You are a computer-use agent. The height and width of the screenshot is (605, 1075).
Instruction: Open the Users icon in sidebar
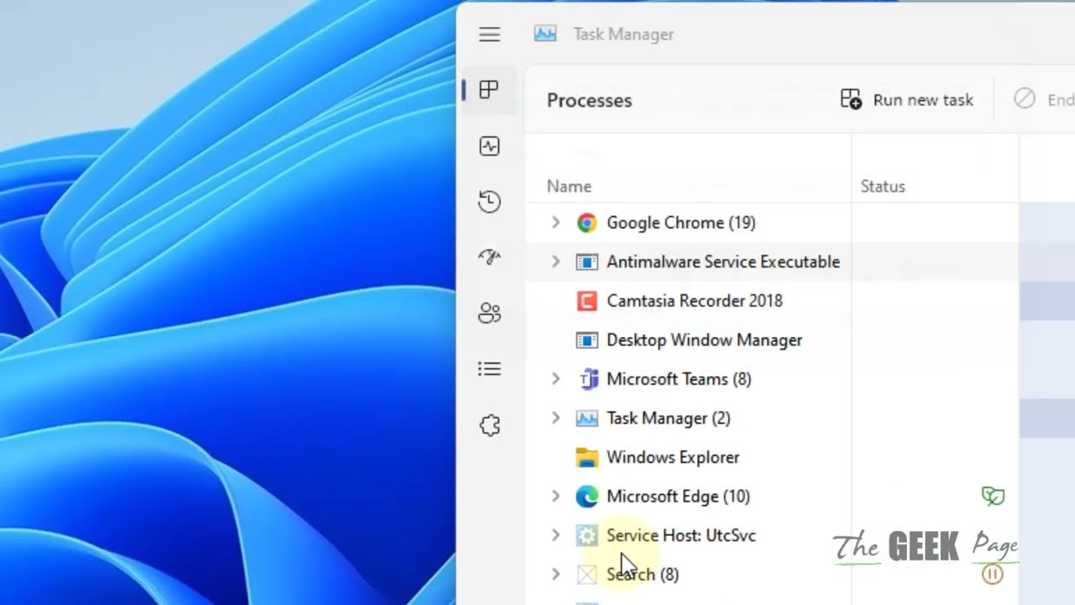490,313
